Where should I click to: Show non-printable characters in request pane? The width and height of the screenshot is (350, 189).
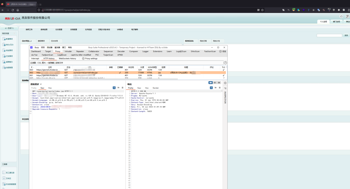click(x=119, y=88)
